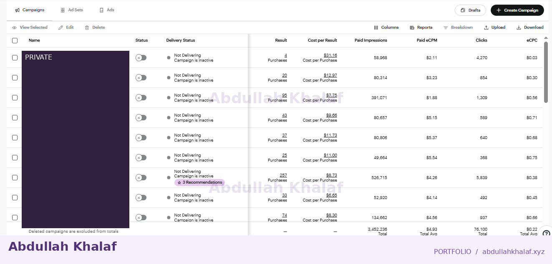
Task: Sort by the Cost per Result column
Action: pos(323,40)
